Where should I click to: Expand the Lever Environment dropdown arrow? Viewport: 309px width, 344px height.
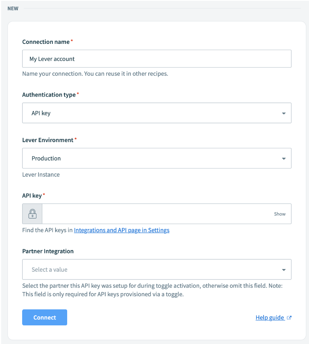click(x=284, y=158)
